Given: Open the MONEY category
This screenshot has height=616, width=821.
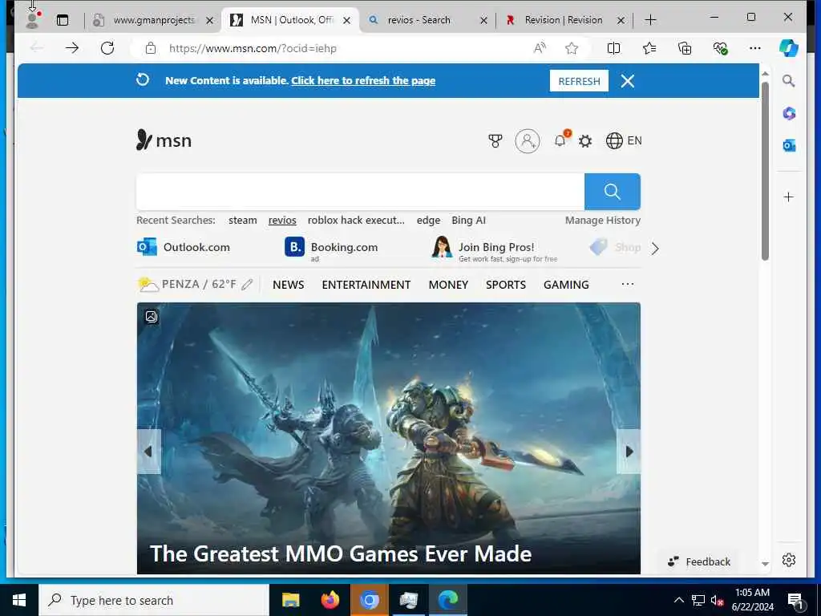Looking at the screenshot, I should click(x=448, y=285).
